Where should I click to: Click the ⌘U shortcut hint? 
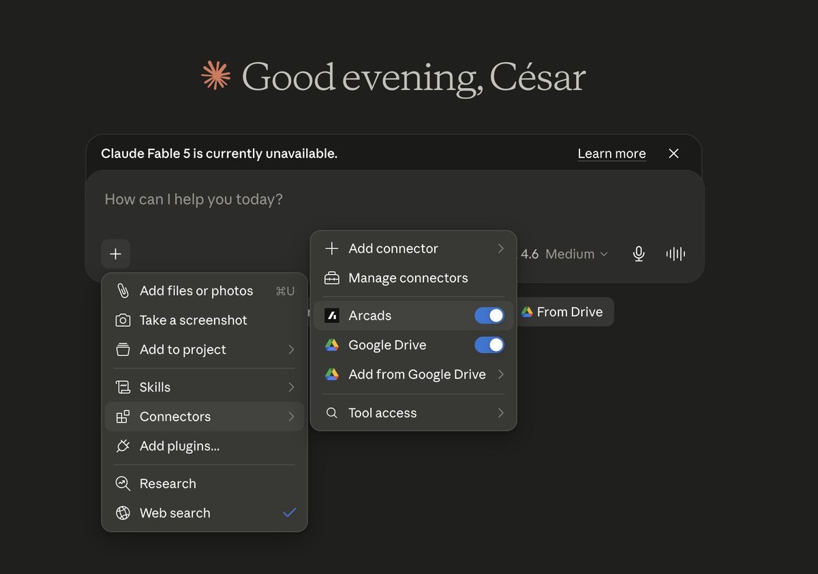click(x=285, y=291)
